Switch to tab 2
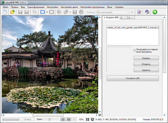The height and width of the screenshot is (123, 168). point(124,18)
